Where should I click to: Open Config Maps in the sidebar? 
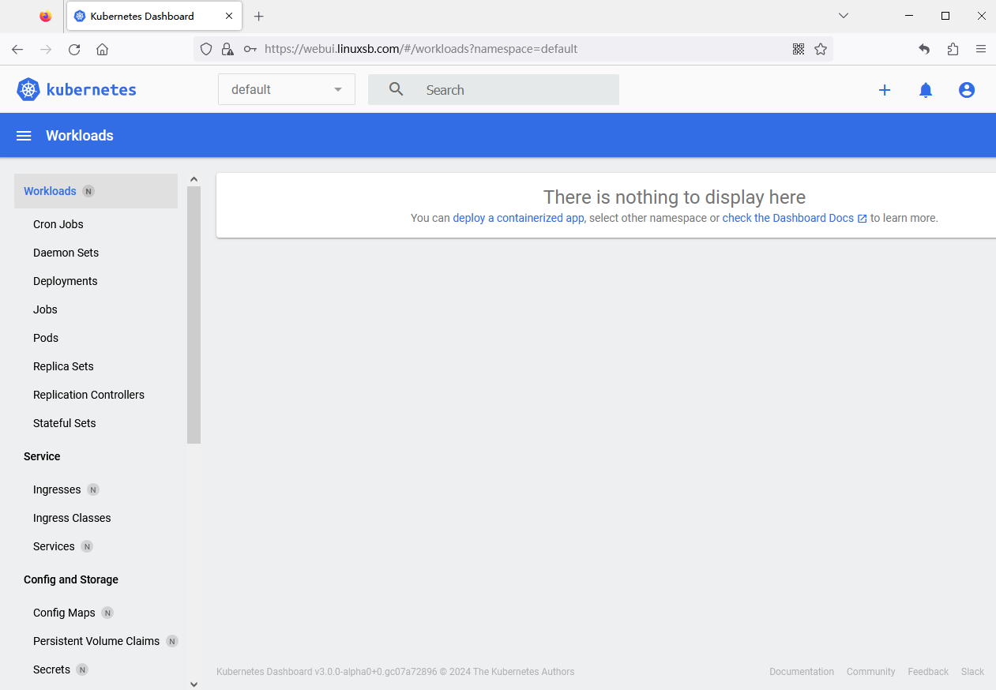(64, 613)
